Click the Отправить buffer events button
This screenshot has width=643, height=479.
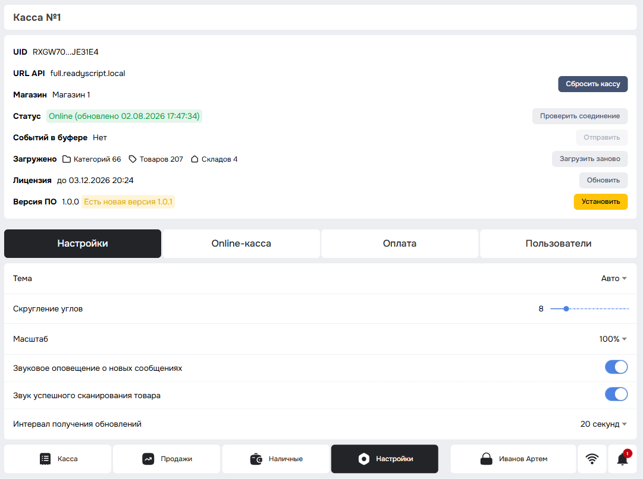pos(601,137)
